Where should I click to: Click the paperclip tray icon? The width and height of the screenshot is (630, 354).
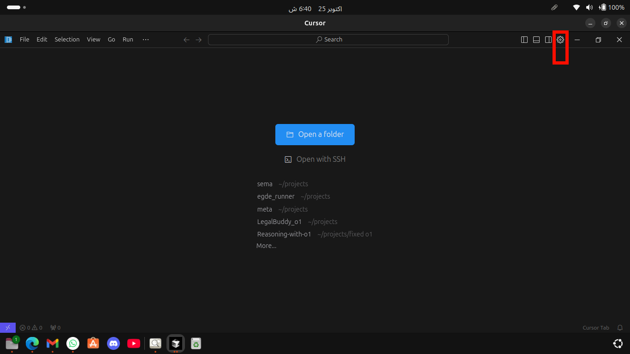click(x=554, y=7)
